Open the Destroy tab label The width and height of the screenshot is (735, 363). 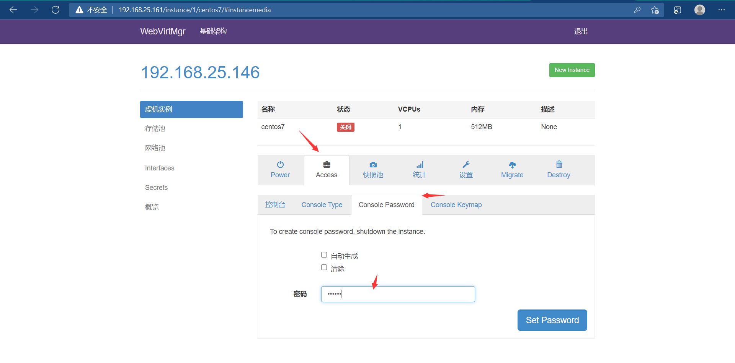click(x=559, y=175)
